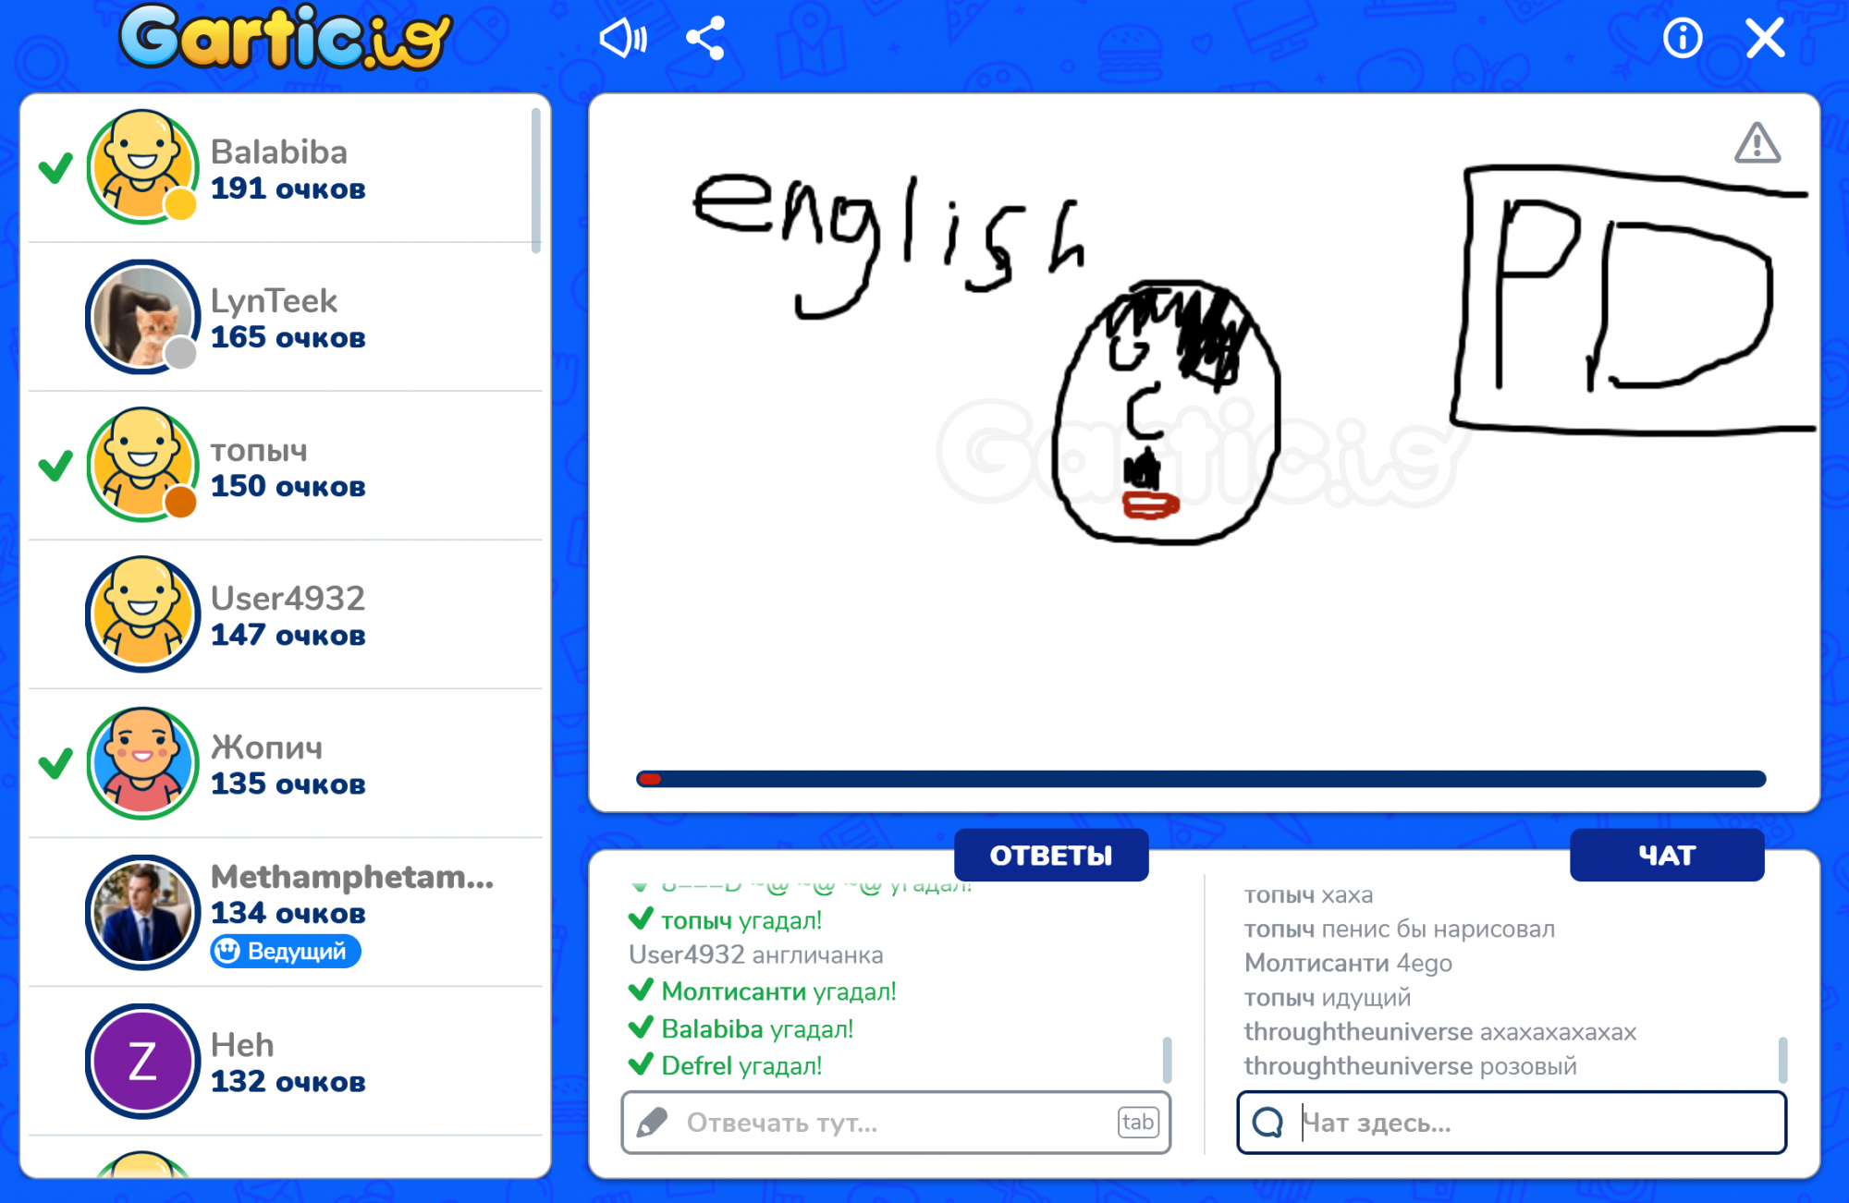Select LynTeek's cat avatar

click(142, 316)
